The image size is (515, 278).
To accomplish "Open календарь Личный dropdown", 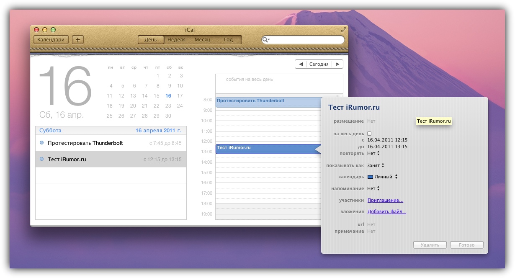I will (382, 177).
